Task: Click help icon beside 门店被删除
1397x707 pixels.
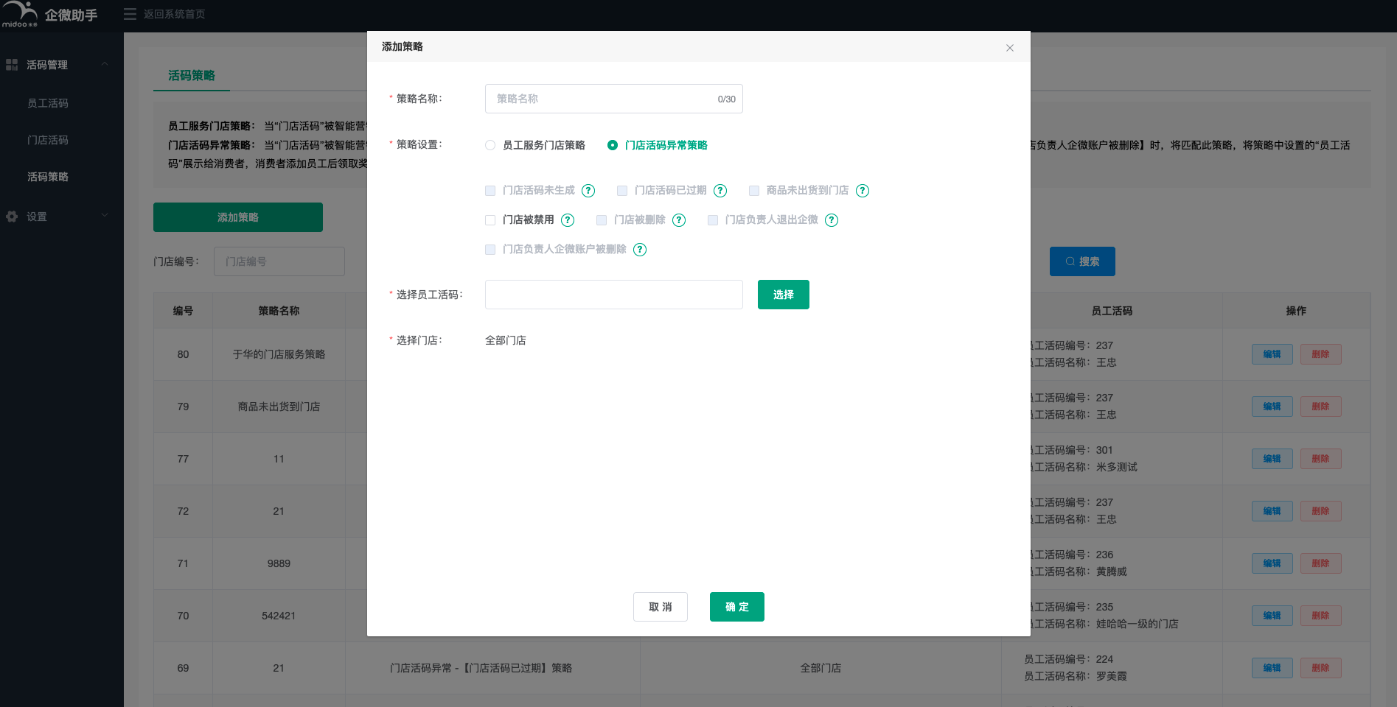Action: (x=679, y=220)
